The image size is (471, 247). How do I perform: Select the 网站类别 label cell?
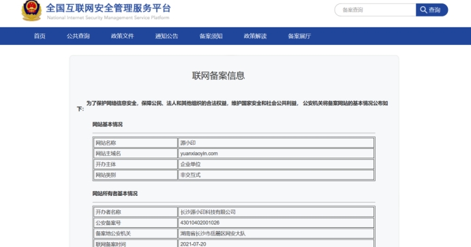point(136,175)
